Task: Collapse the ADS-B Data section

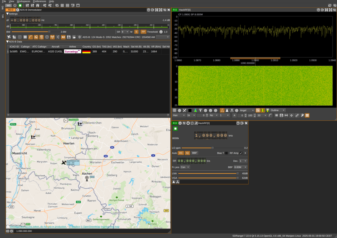Action: [x=7, y=41]
